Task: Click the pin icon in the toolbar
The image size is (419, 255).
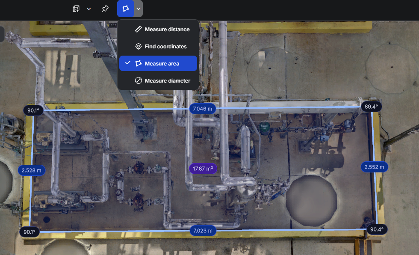Action: click(105, 9)
